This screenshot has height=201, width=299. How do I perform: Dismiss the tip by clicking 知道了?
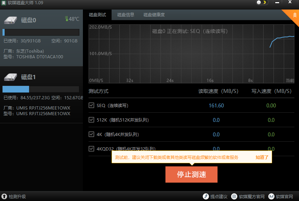tap(262, 158)
